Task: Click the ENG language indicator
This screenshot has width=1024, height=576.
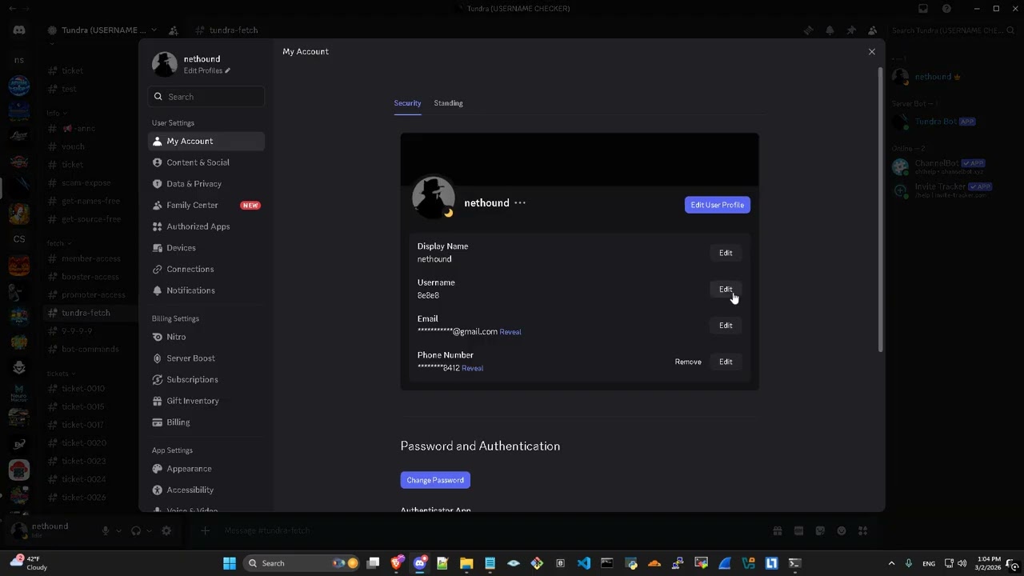Action: [x=929, y=563]
